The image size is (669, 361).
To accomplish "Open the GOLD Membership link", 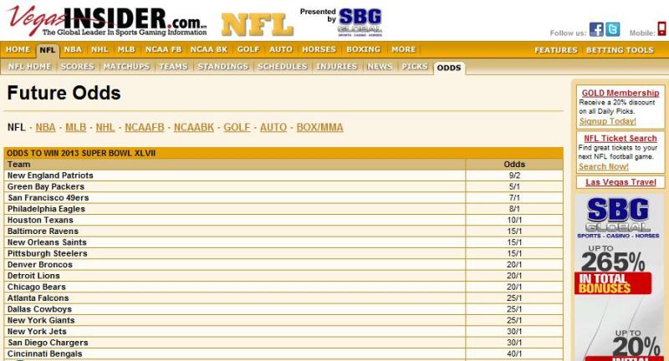I will point(620,93).
